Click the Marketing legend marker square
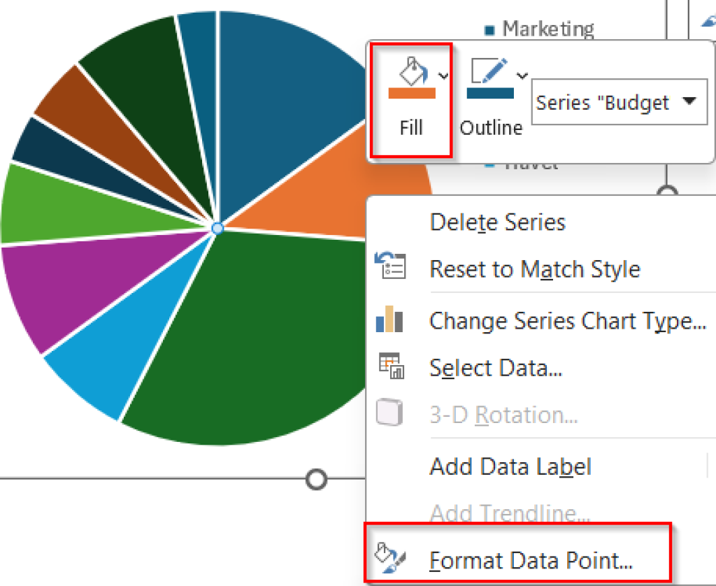Image resolution: width=716 pixels, height=586 pixels. (x=490, y=29)
